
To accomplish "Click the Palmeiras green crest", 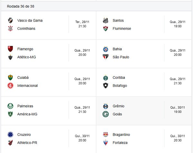I will click(x=10, y=106).
